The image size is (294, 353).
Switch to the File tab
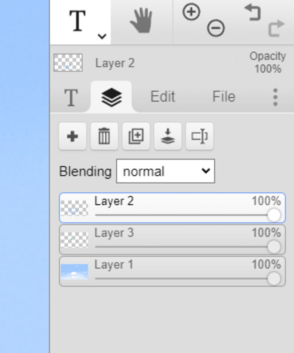point(224,97)
